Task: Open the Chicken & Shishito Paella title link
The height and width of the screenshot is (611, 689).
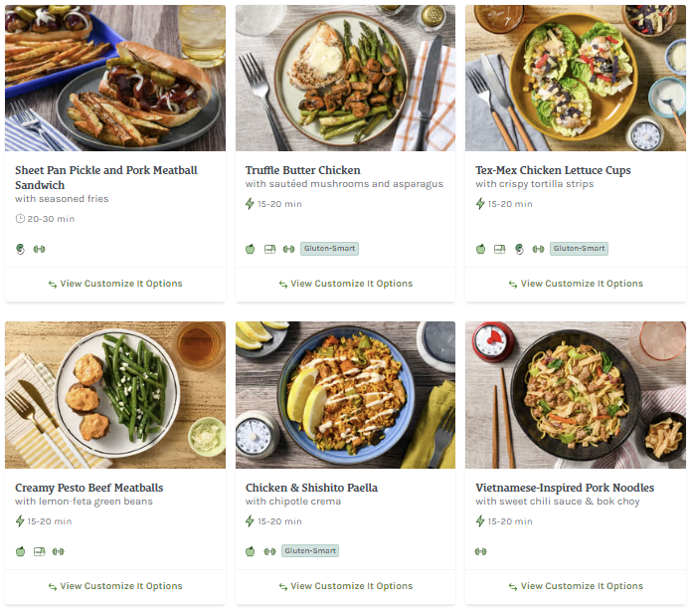Action: 311,488
